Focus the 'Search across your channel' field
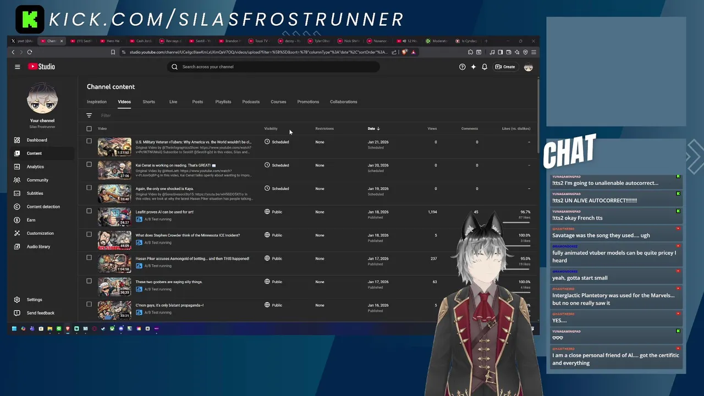The height and width of the screenshot is (396, 704). coord(273,67)
